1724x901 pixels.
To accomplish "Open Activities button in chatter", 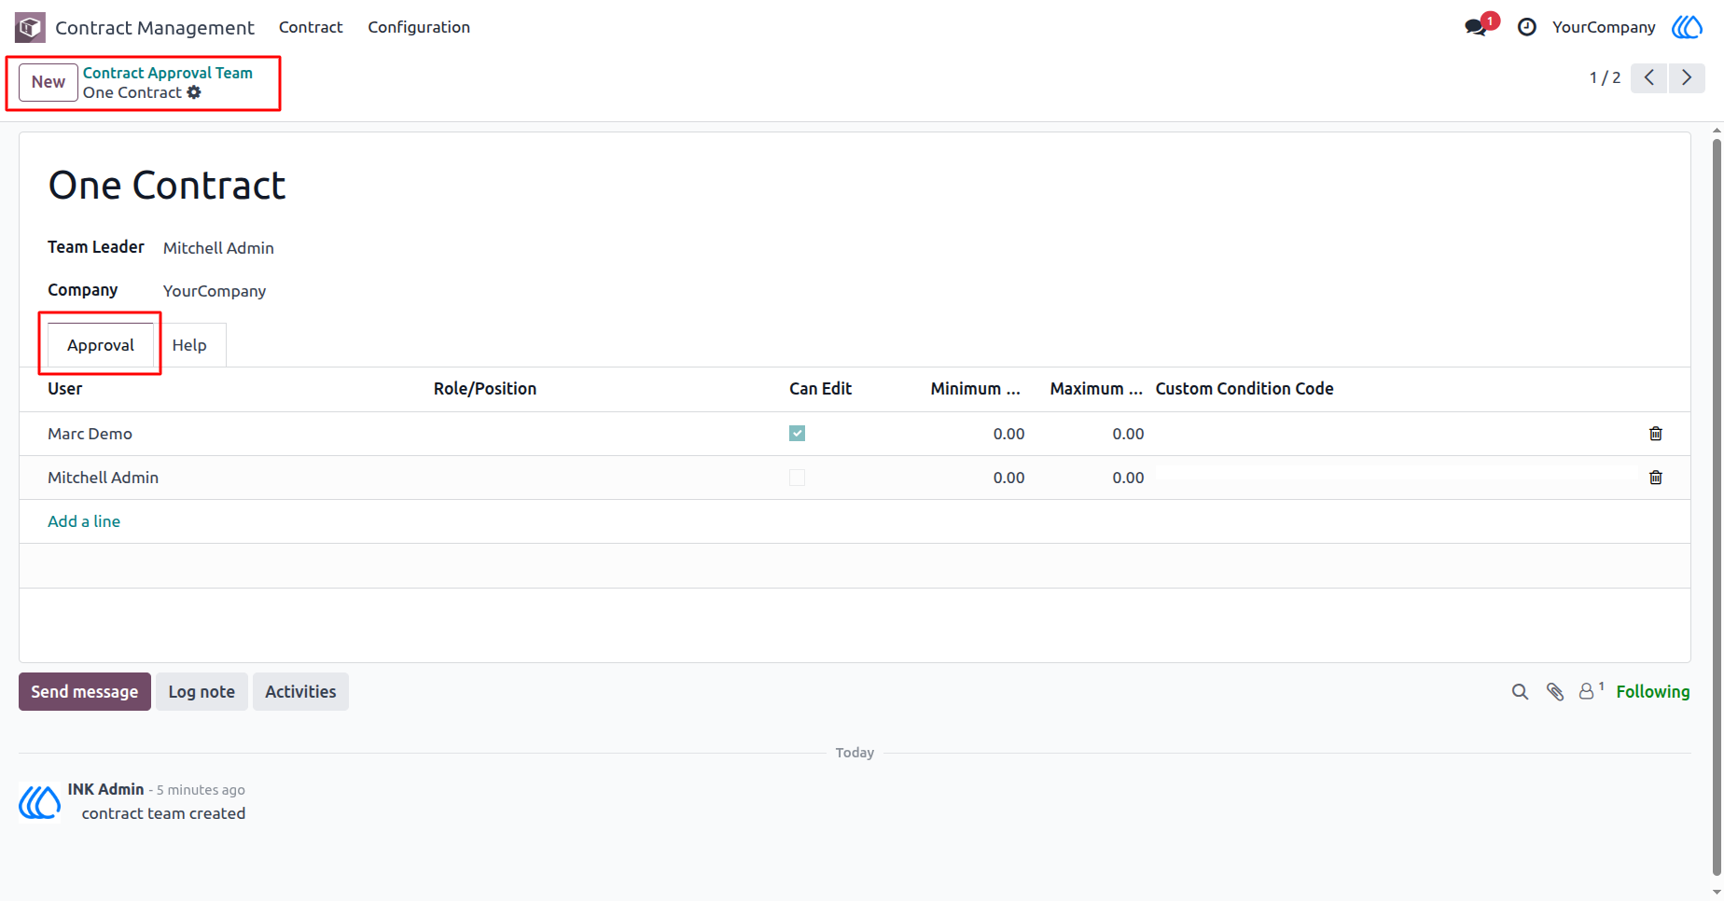I will click(300, 692).
